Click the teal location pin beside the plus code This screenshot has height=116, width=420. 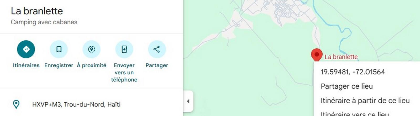point(16,104)
